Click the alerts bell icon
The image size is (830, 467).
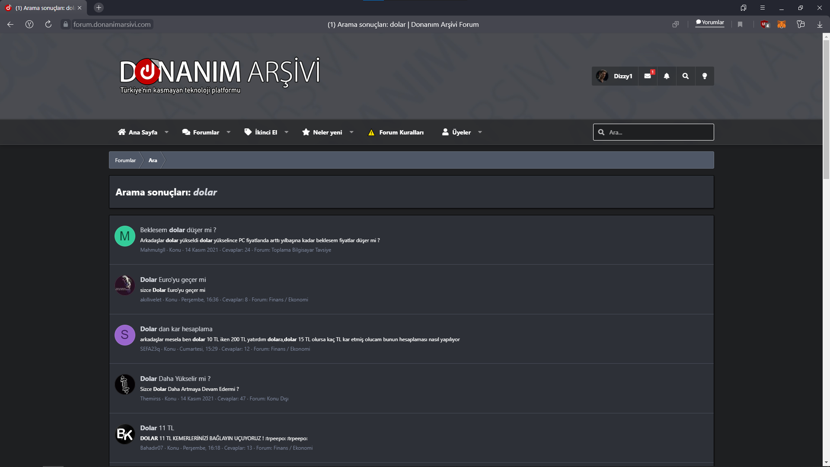(667, 76)
